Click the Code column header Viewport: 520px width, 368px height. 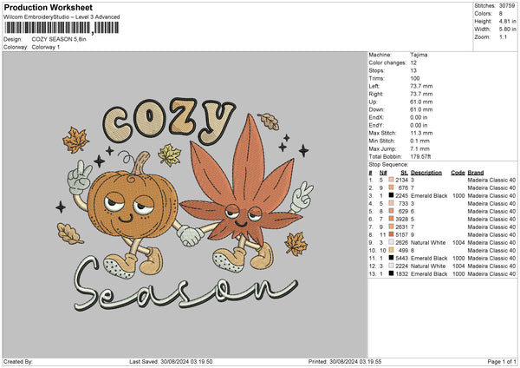458,172
